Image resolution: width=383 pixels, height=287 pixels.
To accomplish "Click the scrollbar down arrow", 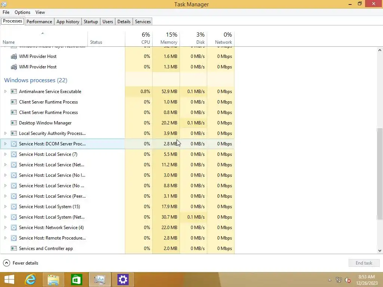I will pos(380,251).
